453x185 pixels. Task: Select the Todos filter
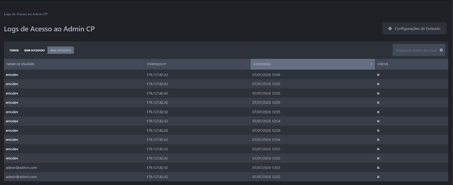[x=14, y=50]
